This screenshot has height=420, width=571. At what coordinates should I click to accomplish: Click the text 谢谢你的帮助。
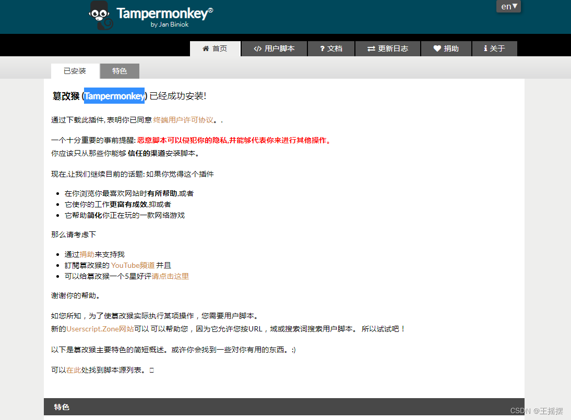[75, 295]
